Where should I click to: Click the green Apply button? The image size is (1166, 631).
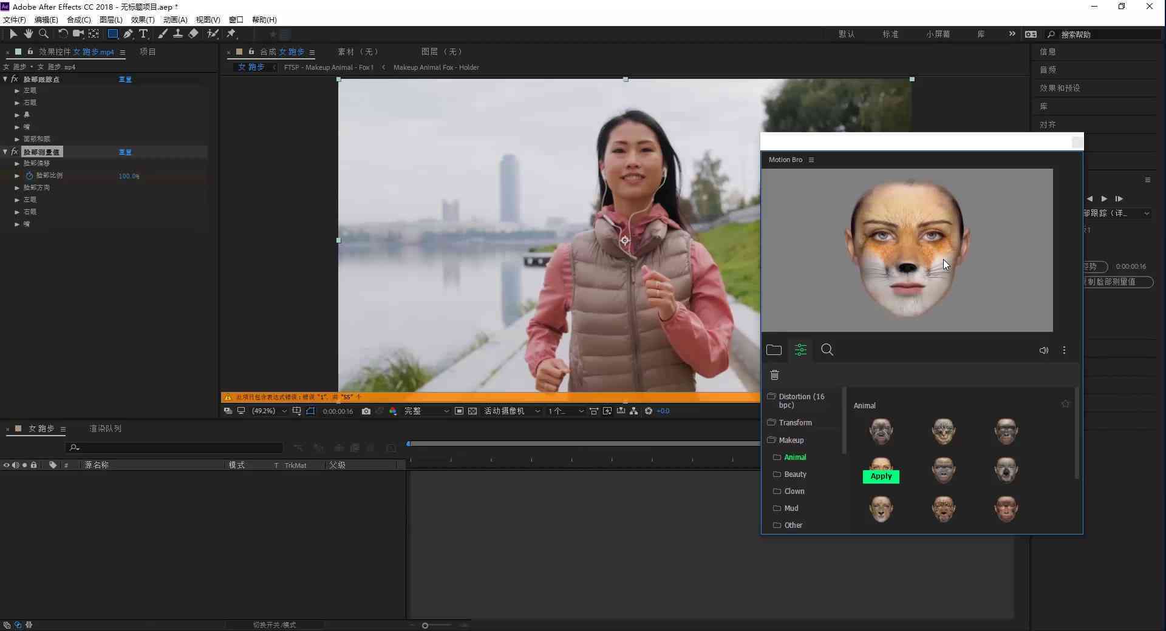(x=881, y=477)
